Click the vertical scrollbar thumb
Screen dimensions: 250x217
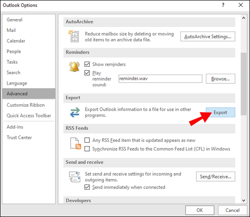[x=244, y=84]
